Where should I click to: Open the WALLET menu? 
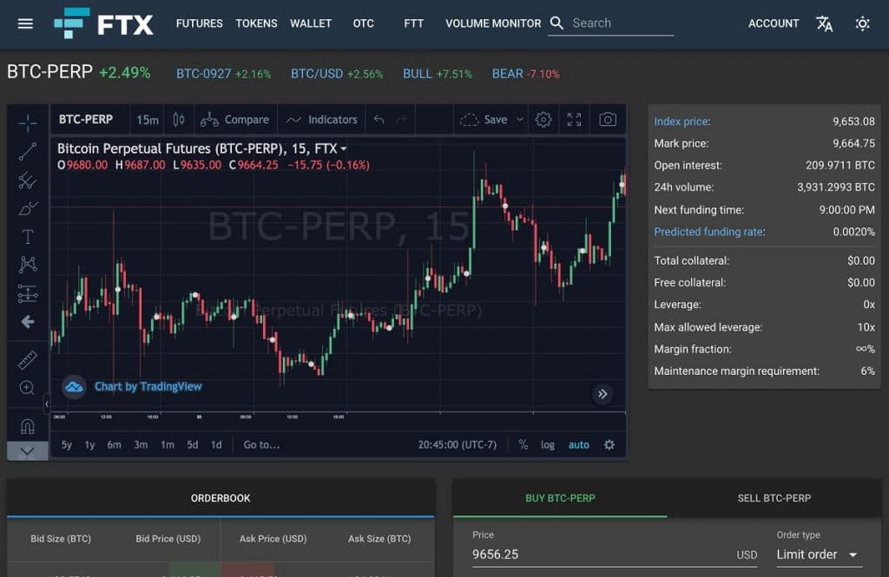(311, 23)
